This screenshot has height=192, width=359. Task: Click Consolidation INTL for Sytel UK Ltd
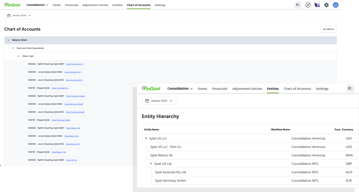pos(305,164)
